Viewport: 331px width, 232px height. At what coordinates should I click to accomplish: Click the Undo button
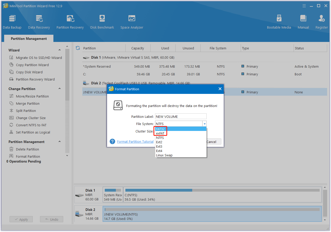pos(52,219)
